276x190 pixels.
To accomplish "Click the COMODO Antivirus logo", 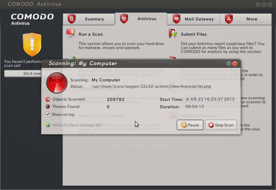I will click(32, 19).
